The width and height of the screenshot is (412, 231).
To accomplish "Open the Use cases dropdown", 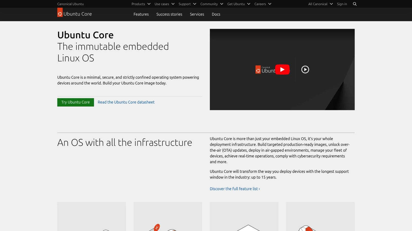I will click(164, 4).
